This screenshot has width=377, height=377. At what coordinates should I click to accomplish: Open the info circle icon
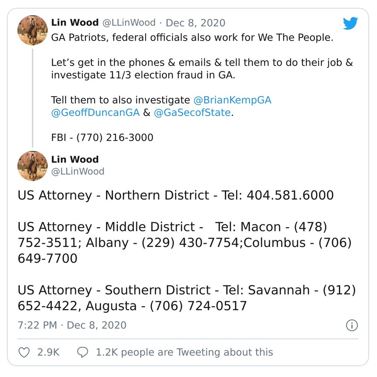click(352, 325)
